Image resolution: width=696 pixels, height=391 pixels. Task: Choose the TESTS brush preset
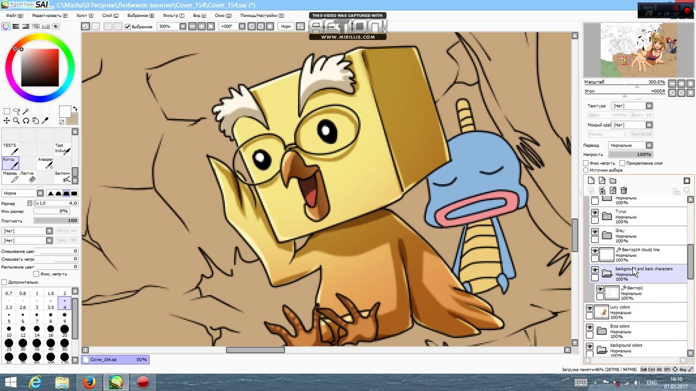click(x=10, y=149)
